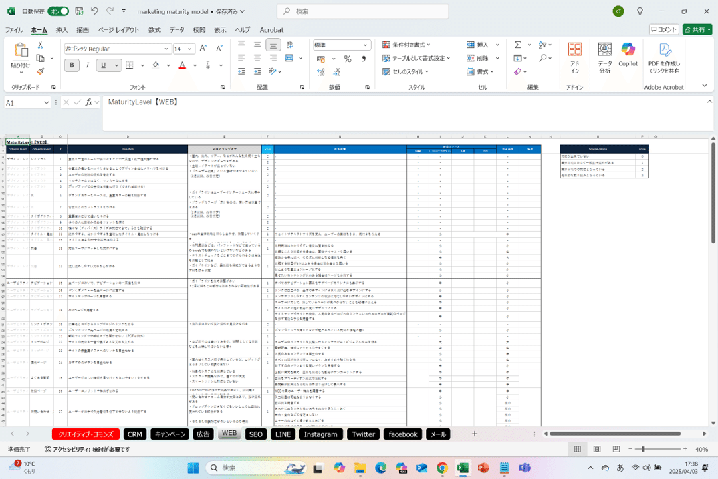The height and width of the screenshot is (479, 718).
Task: Click Accessibility status in status bar
Action: (x=87, y=449)
